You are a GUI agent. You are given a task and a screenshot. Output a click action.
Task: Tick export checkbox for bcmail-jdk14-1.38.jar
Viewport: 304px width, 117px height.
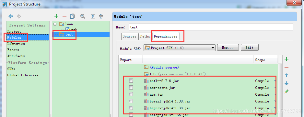click(131, 101)
